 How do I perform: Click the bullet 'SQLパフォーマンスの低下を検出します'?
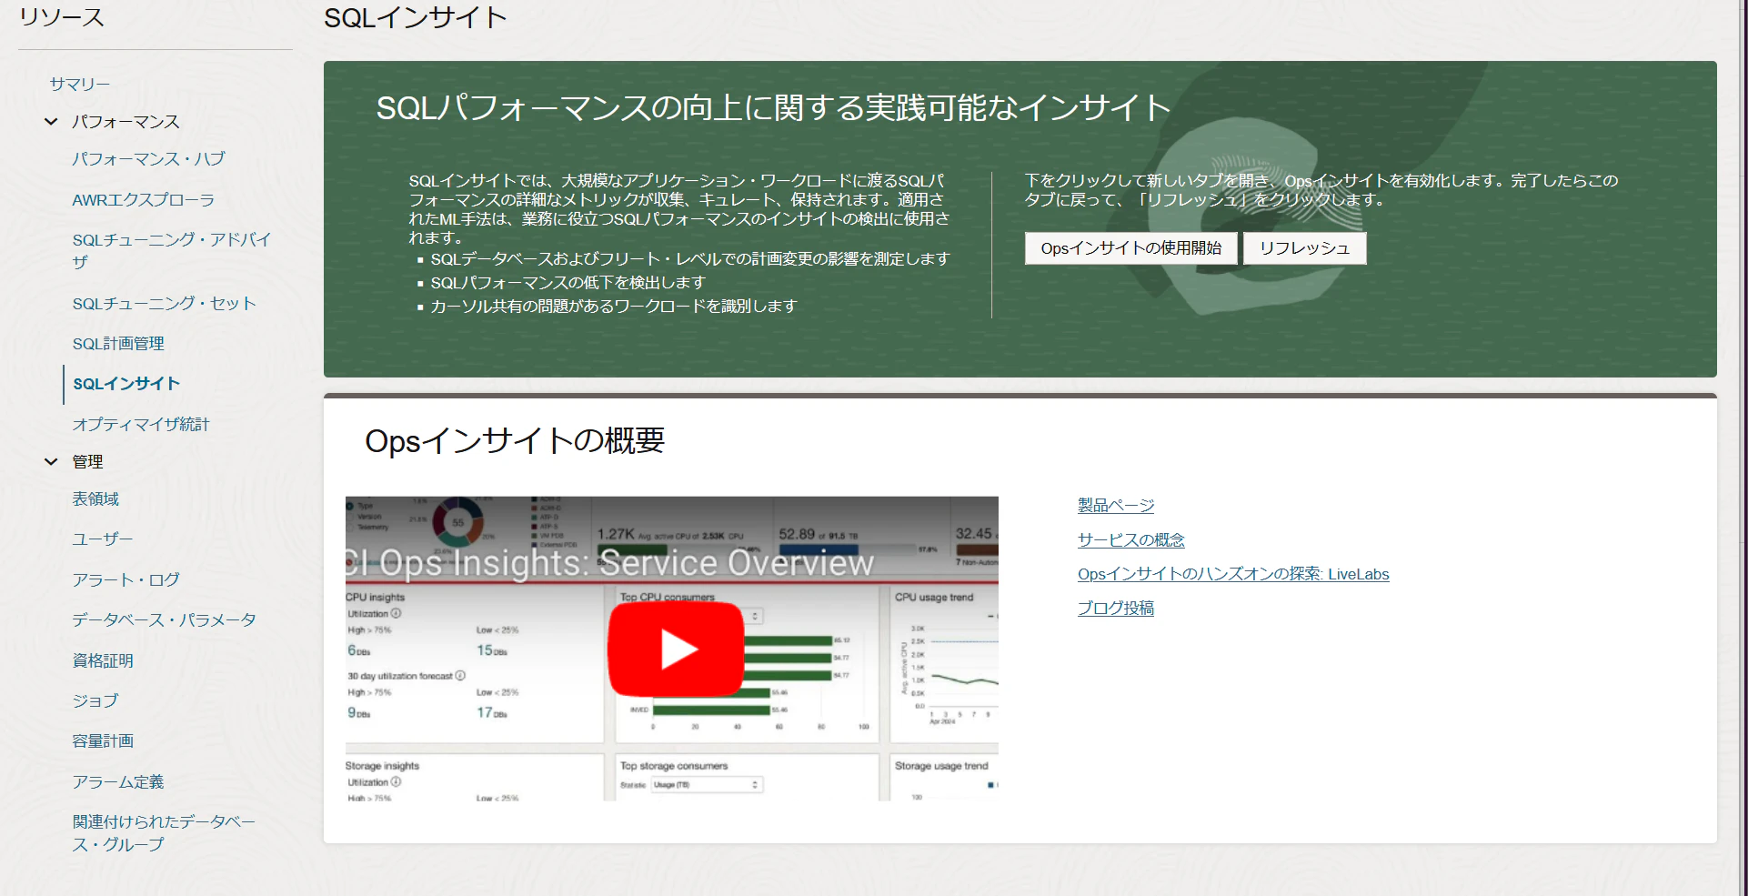[568, 283]
